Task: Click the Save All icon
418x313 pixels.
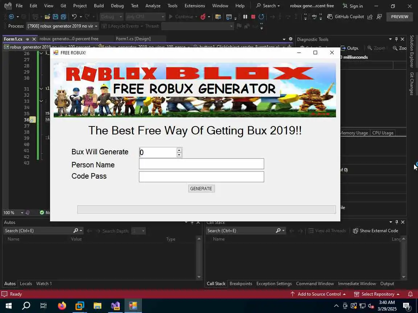Action: [x=63, y=17]
